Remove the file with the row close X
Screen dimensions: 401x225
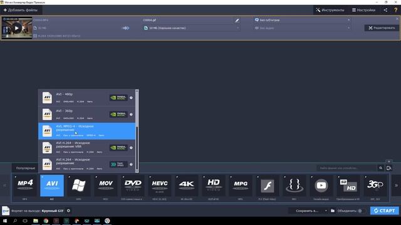[397, 19]
